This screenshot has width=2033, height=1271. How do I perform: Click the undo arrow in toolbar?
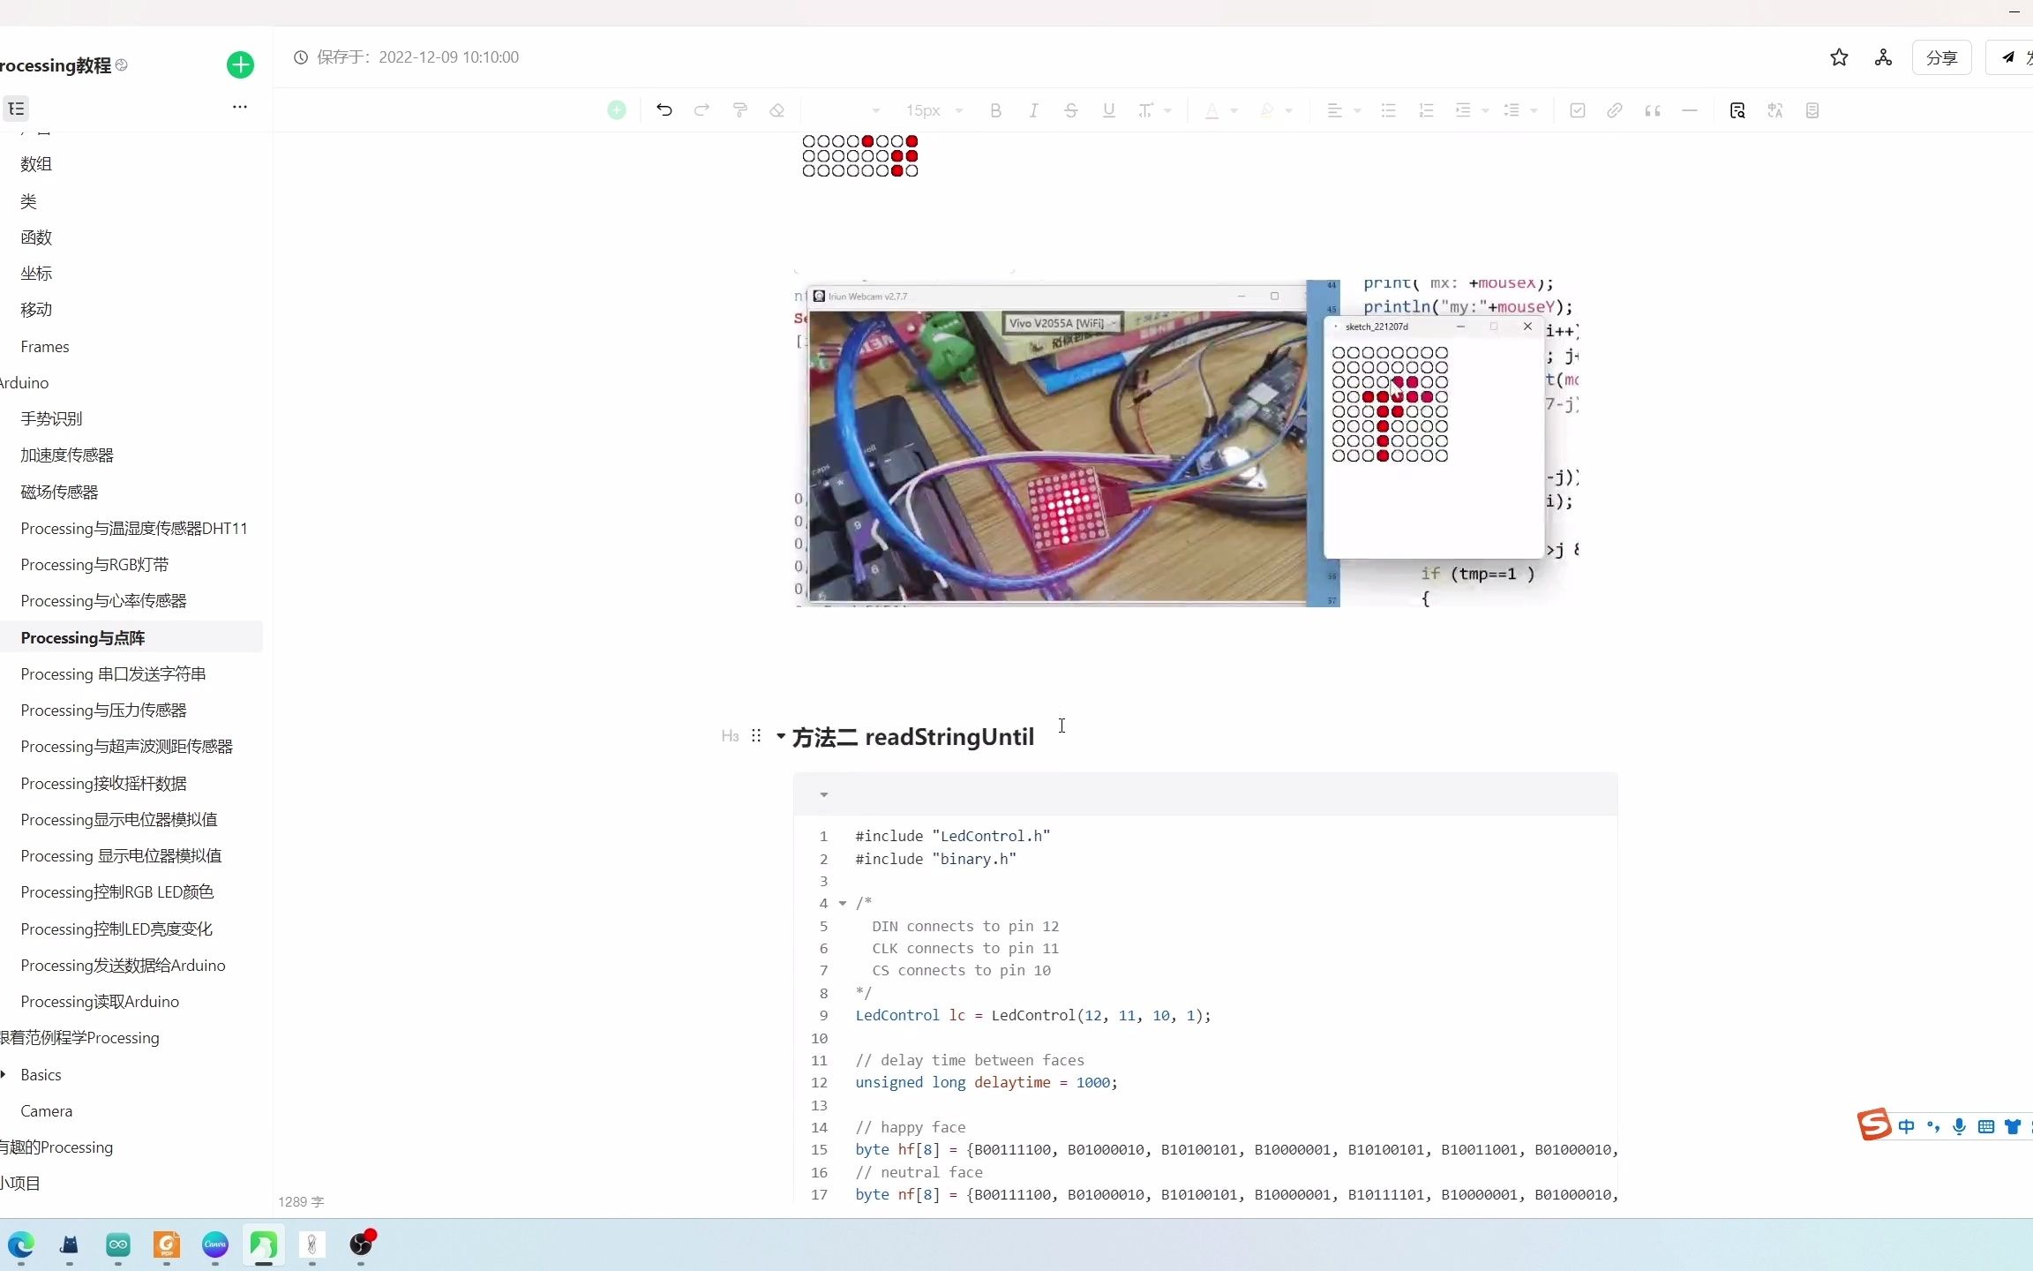[664, 110]
